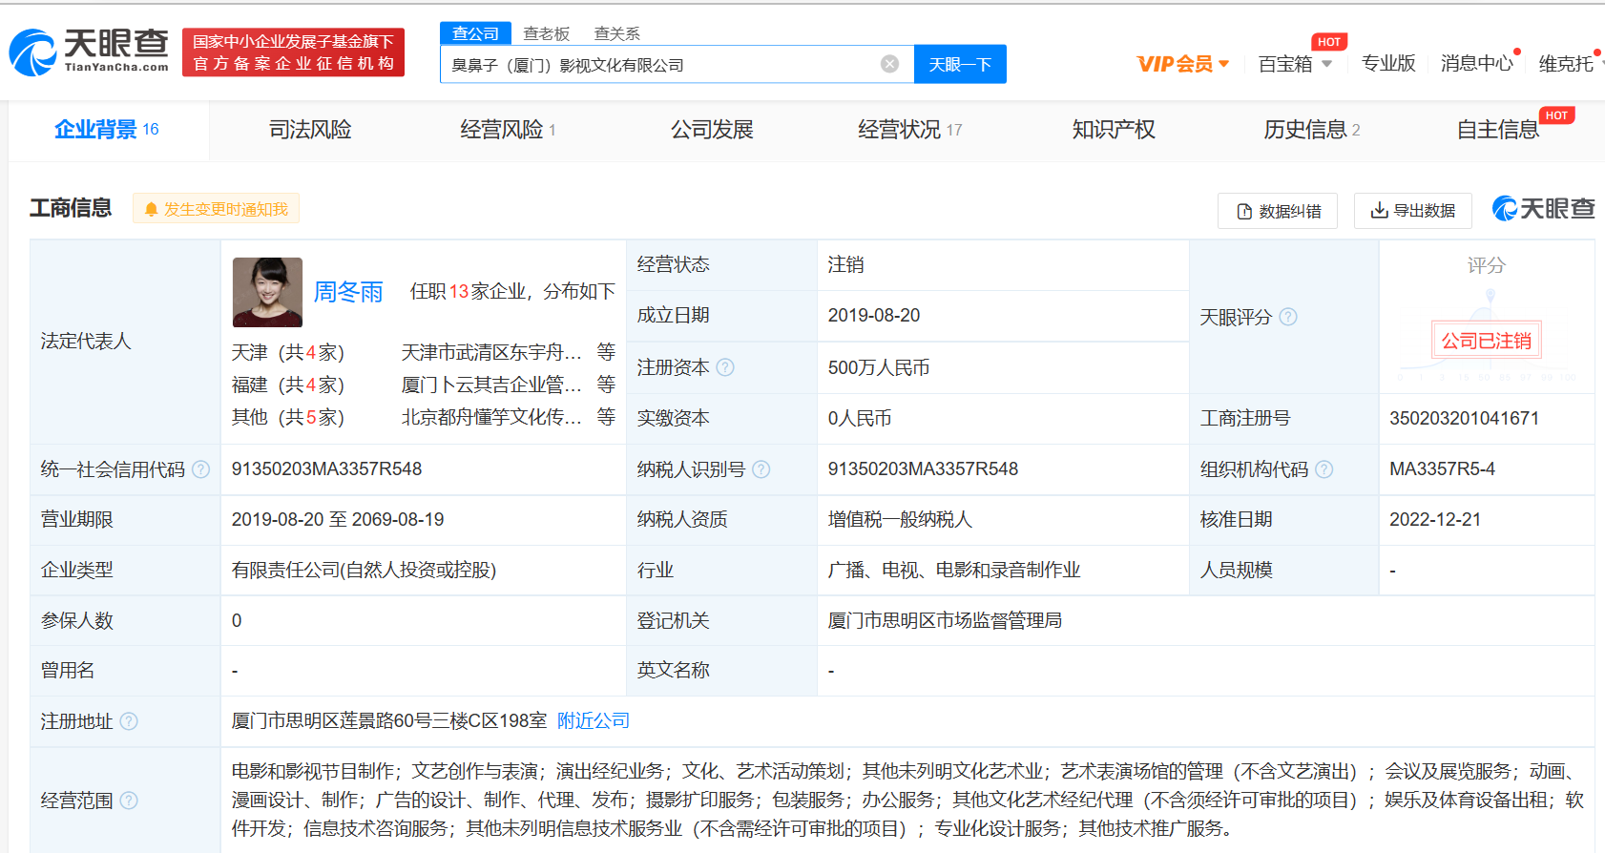Switch to the 经营风险 tab

click(x=508, y=130)
